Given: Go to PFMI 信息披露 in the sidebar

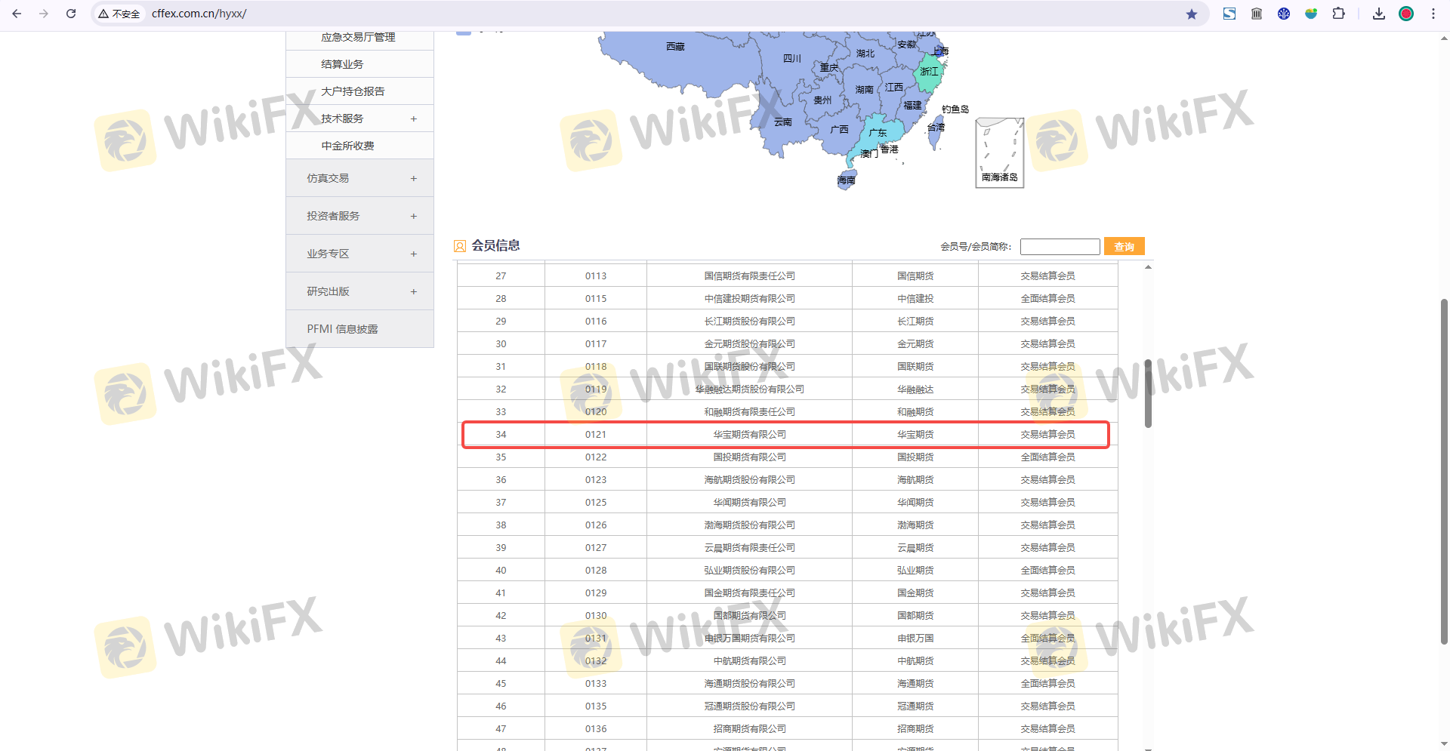Looking at the screenshot, I should click(x=342, y=329).
